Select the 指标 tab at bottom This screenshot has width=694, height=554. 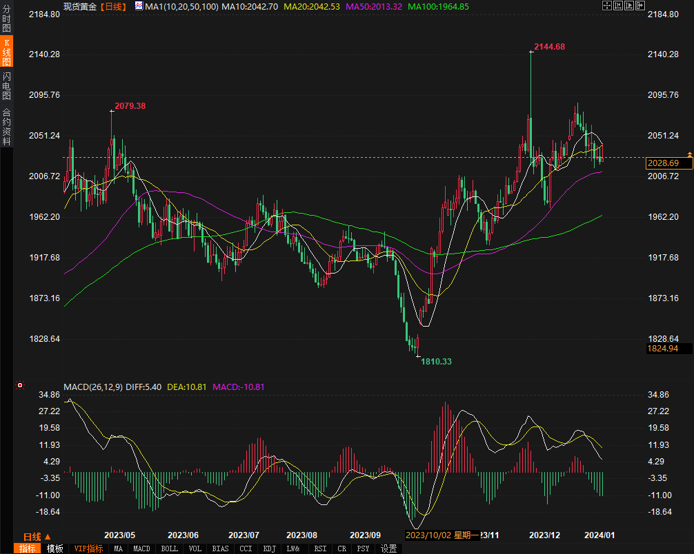[28, 548]
